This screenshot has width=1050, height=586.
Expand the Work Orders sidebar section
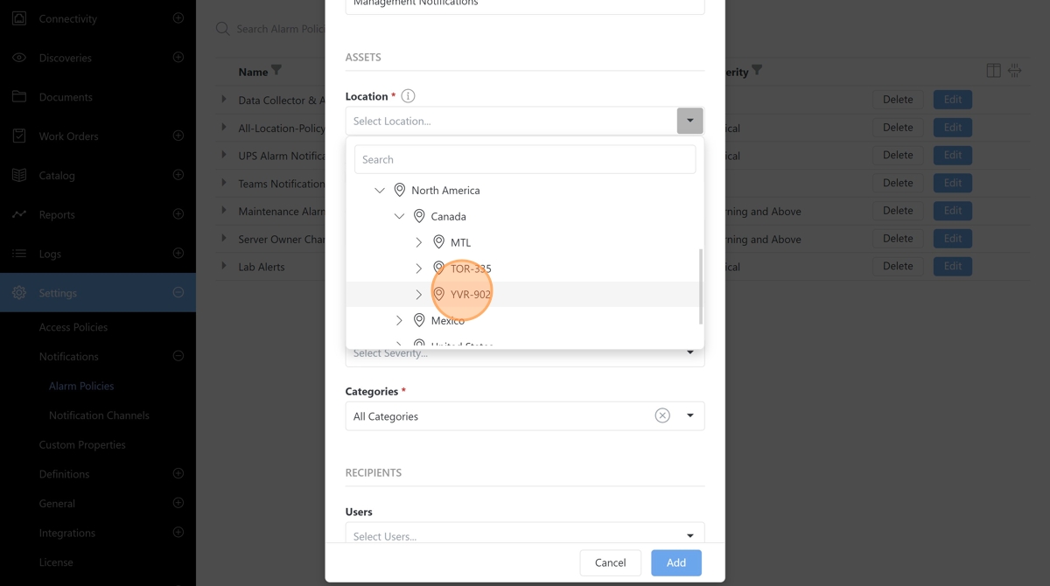click(x=178, y=136)
